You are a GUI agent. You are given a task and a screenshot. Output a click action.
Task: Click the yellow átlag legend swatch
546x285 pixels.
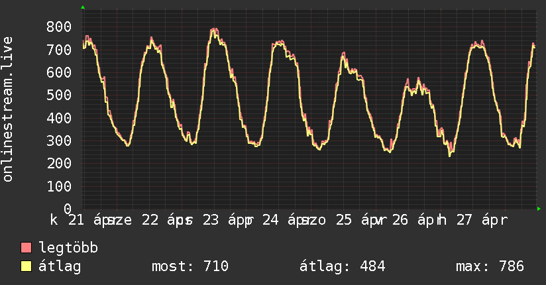click(26, 266)
